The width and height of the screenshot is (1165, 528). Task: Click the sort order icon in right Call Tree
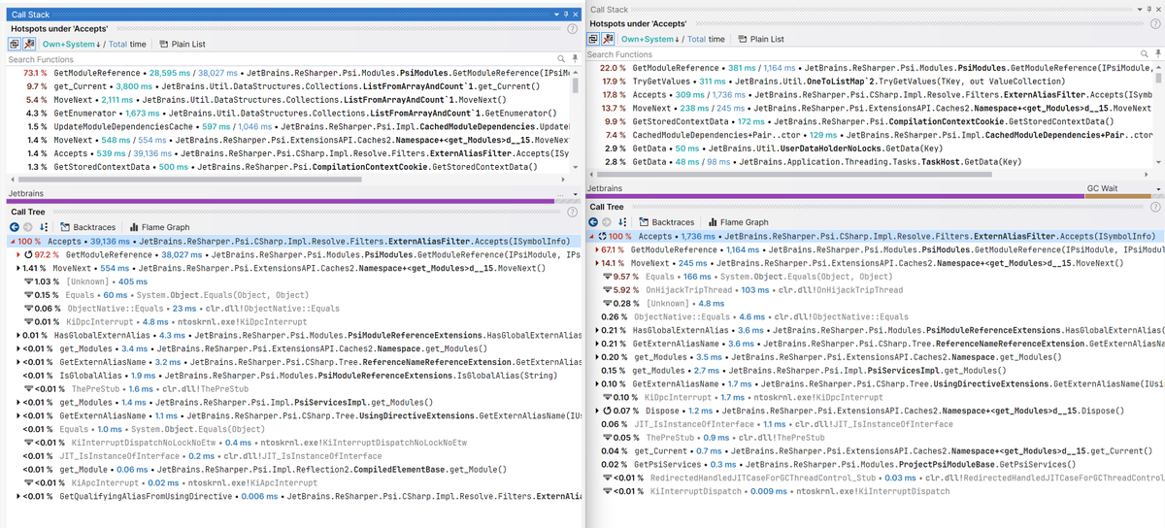[624, 222]
